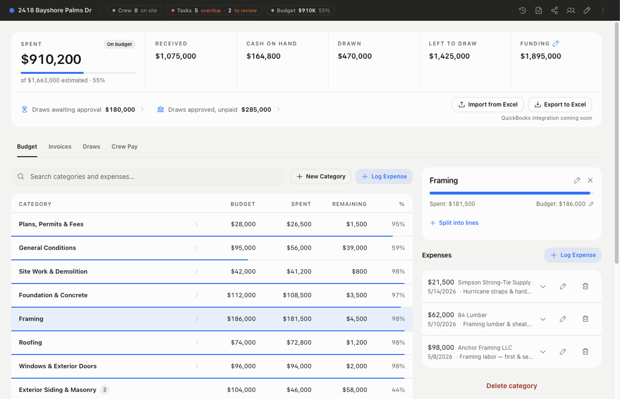Edit the Simpson Strong-Tie Supply expense
Screen dimensions: 620x399
[563, 286]
